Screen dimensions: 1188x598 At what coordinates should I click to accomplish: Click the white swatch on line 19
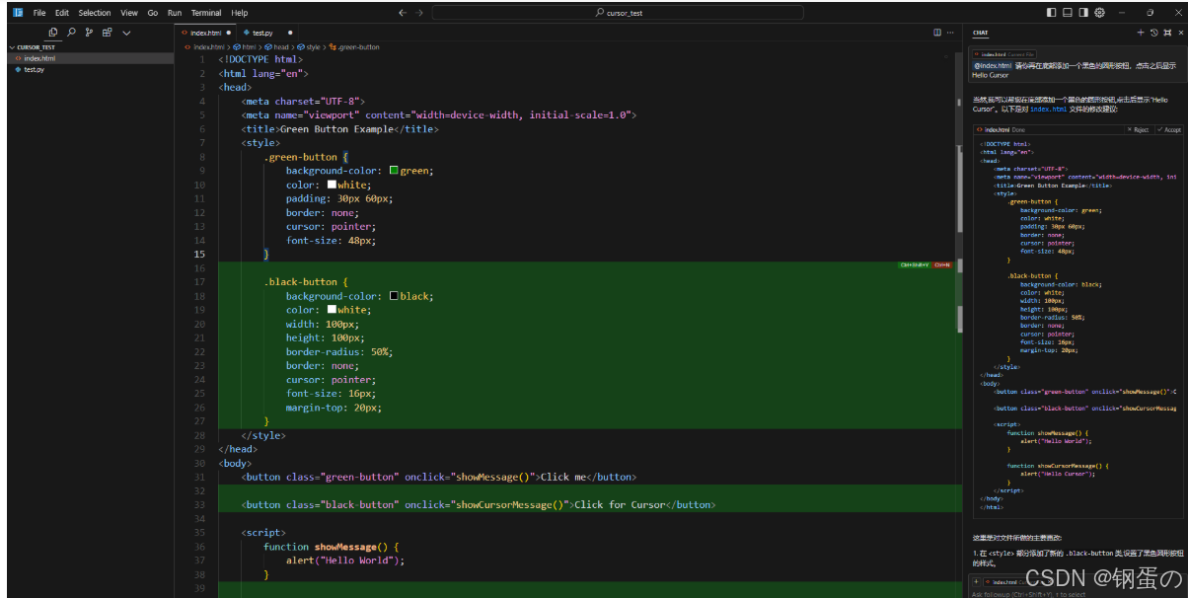pyautogui.click(x=332, y=310)
